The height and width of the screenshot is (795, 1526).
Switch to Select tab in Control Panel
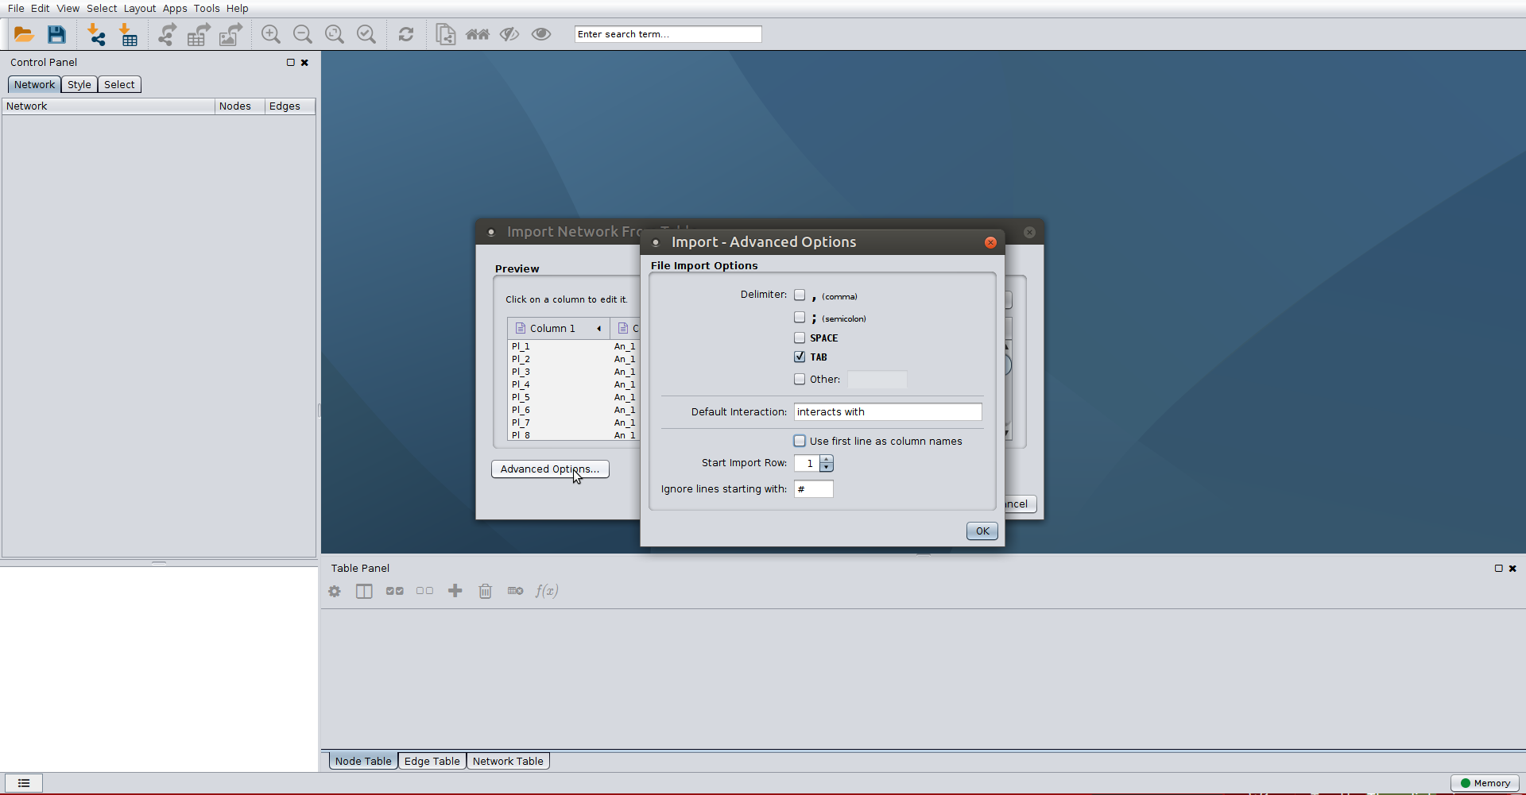(119, 85)
